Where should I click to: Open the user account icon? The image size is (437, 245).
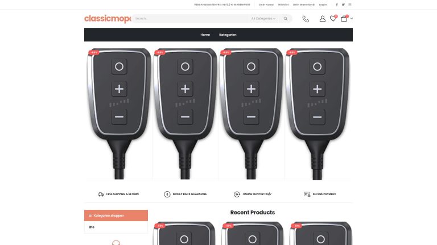click(x=323, y=19)
